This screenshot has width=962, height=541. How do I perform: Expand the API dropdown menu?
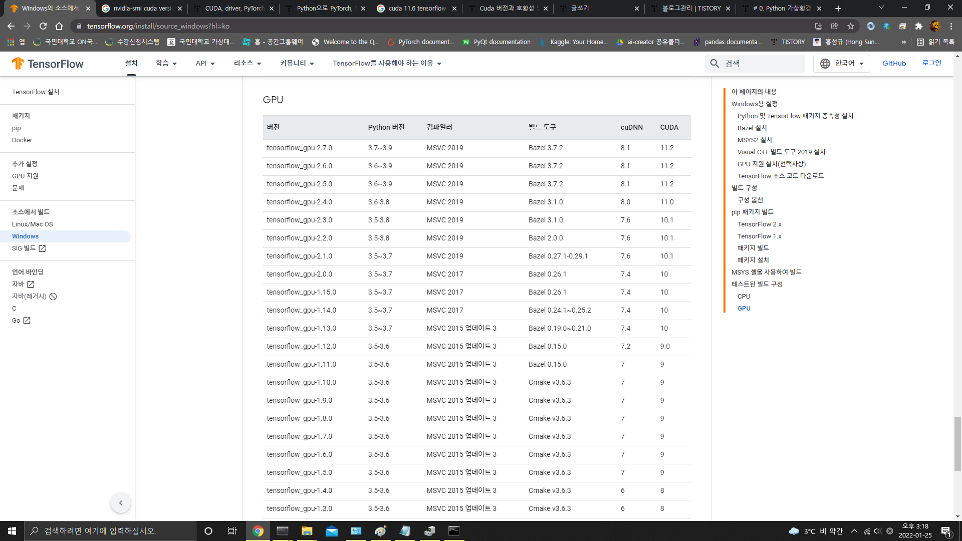[x=205, y=64]
